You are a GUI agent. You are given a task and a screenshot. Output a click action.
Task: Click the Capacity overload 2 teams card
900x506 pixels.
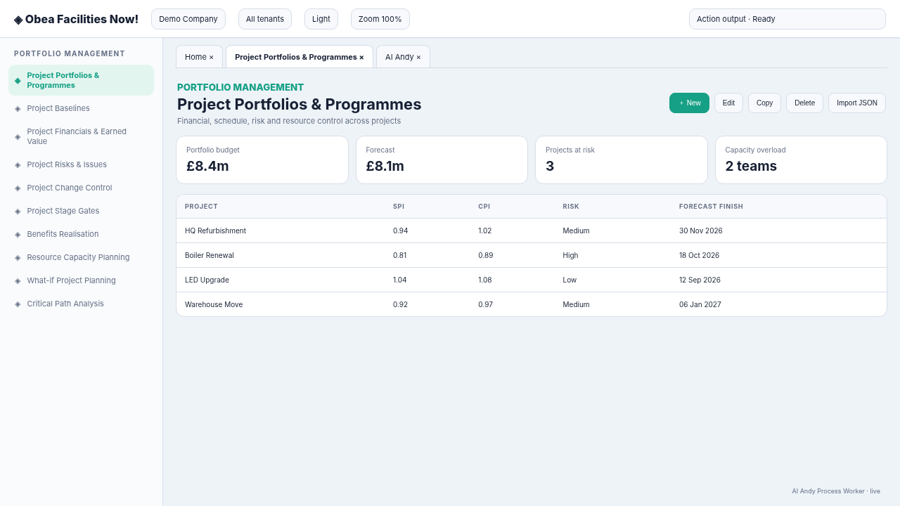(801, 160)
